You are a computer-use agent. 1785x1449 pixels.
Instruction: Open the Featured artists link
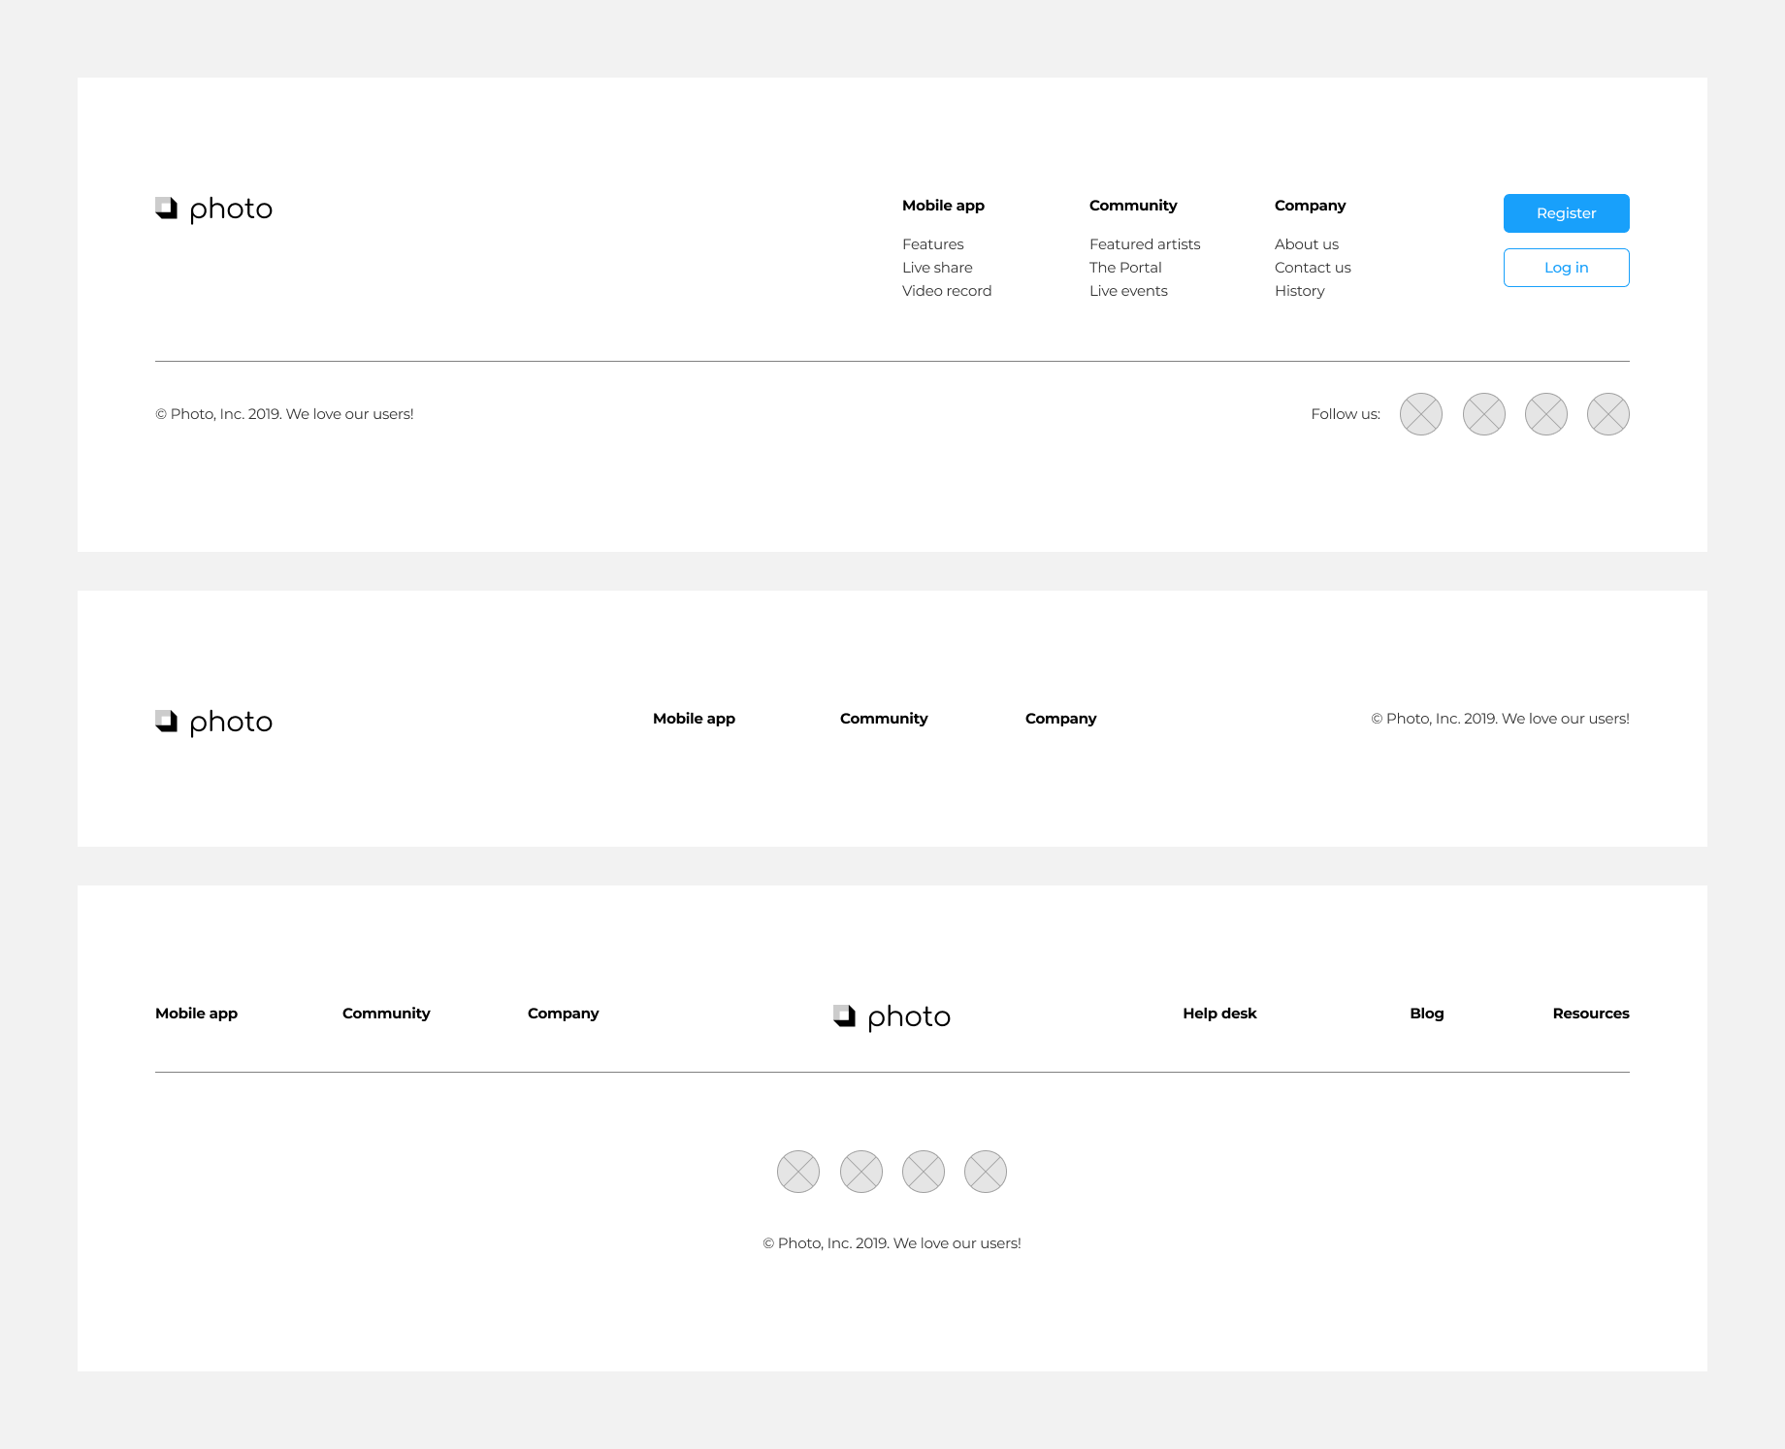coord(1145,243)
